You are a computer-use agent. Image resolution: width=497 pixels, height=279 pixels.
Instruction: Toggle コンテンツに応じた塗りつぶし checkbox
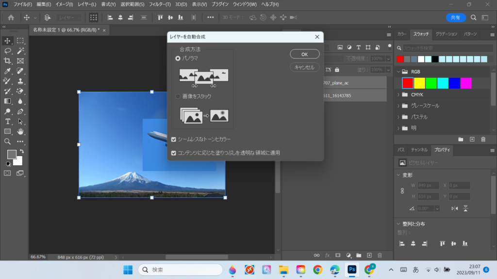tap(174, 153)
